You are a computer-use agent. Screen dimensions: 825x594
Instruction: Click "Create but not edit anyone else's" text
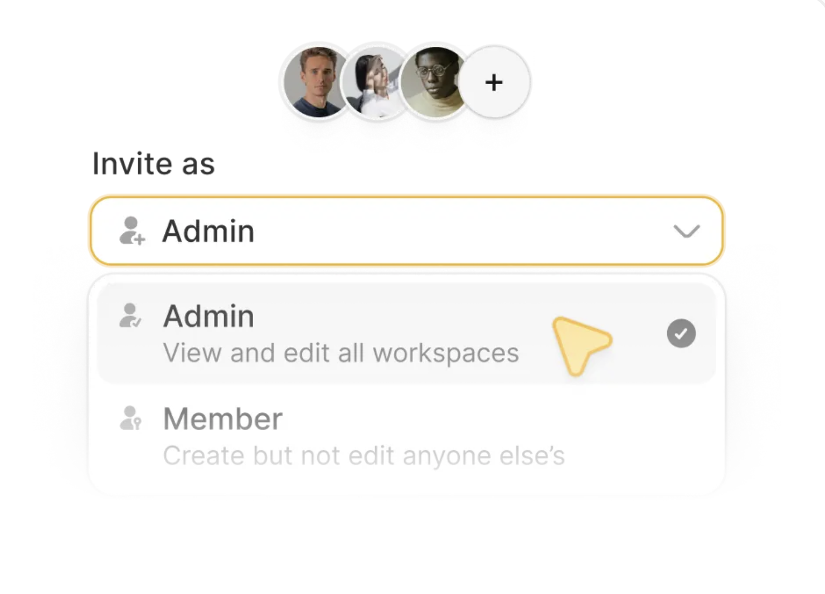click(x=363, y=456)
